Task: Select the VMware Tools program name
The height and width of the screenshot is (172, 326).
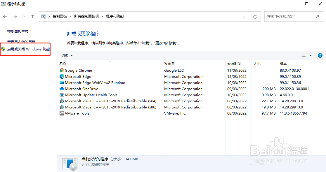Action: [x=77, y=113]
